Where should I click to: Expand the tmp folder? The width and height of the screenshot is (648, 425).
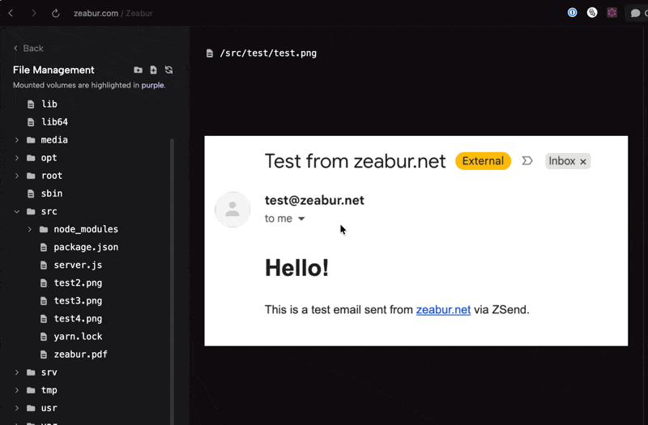click(18, 390)
